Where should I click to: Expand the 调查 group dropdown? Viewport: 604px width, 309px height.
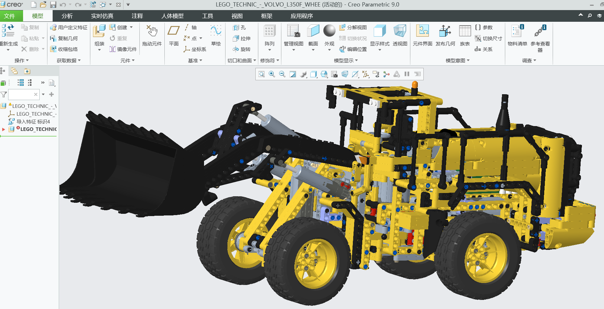pos(529,60)
